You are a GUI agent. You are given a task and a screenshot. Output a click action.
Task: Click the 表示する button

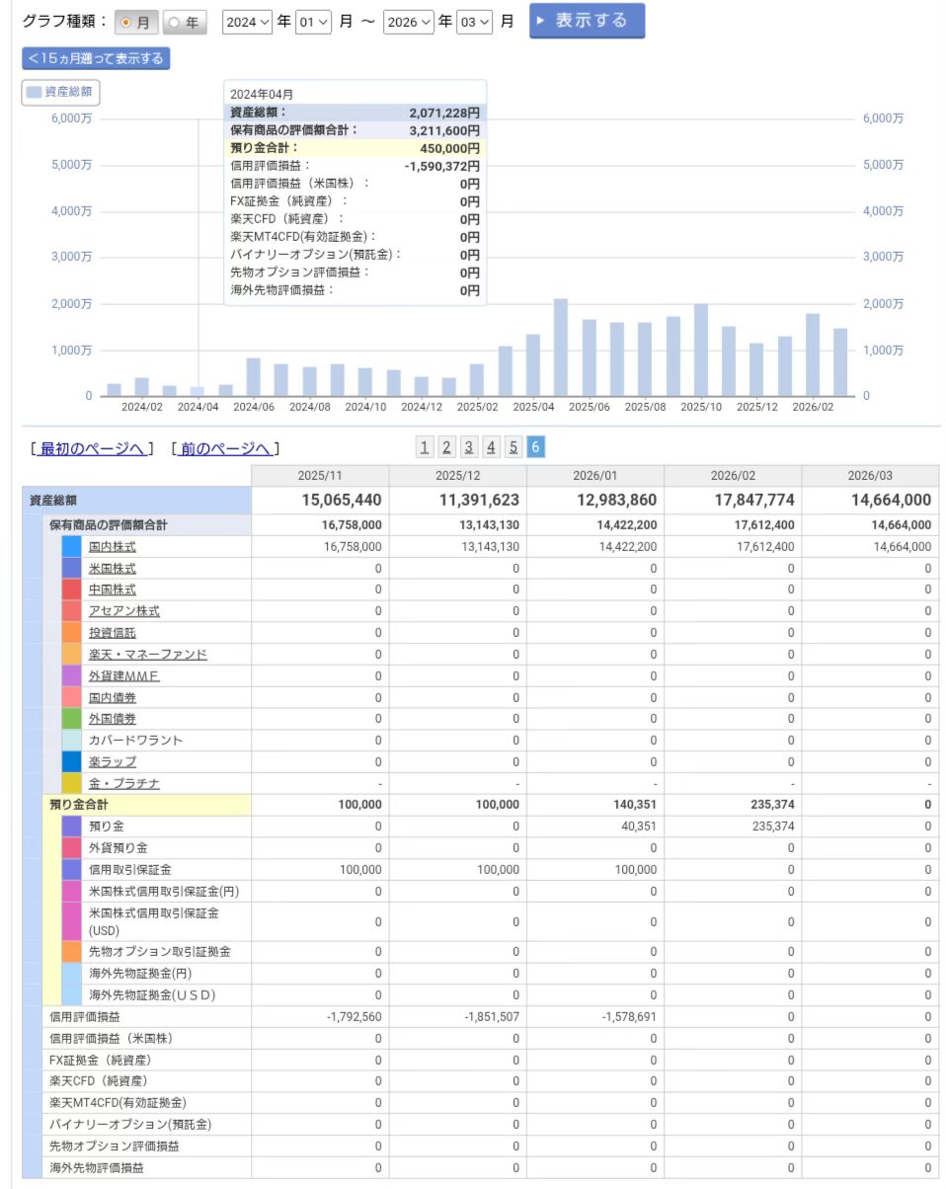pyautogui.click(x=587, y=21)
